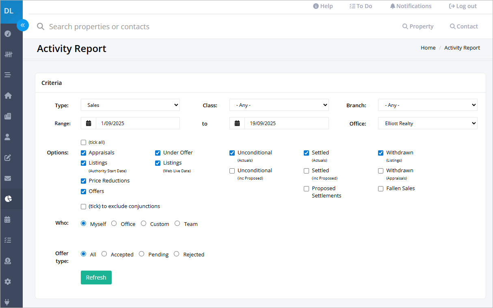
Task: Open Help in the top bar
Action: [x=323, y=6]
